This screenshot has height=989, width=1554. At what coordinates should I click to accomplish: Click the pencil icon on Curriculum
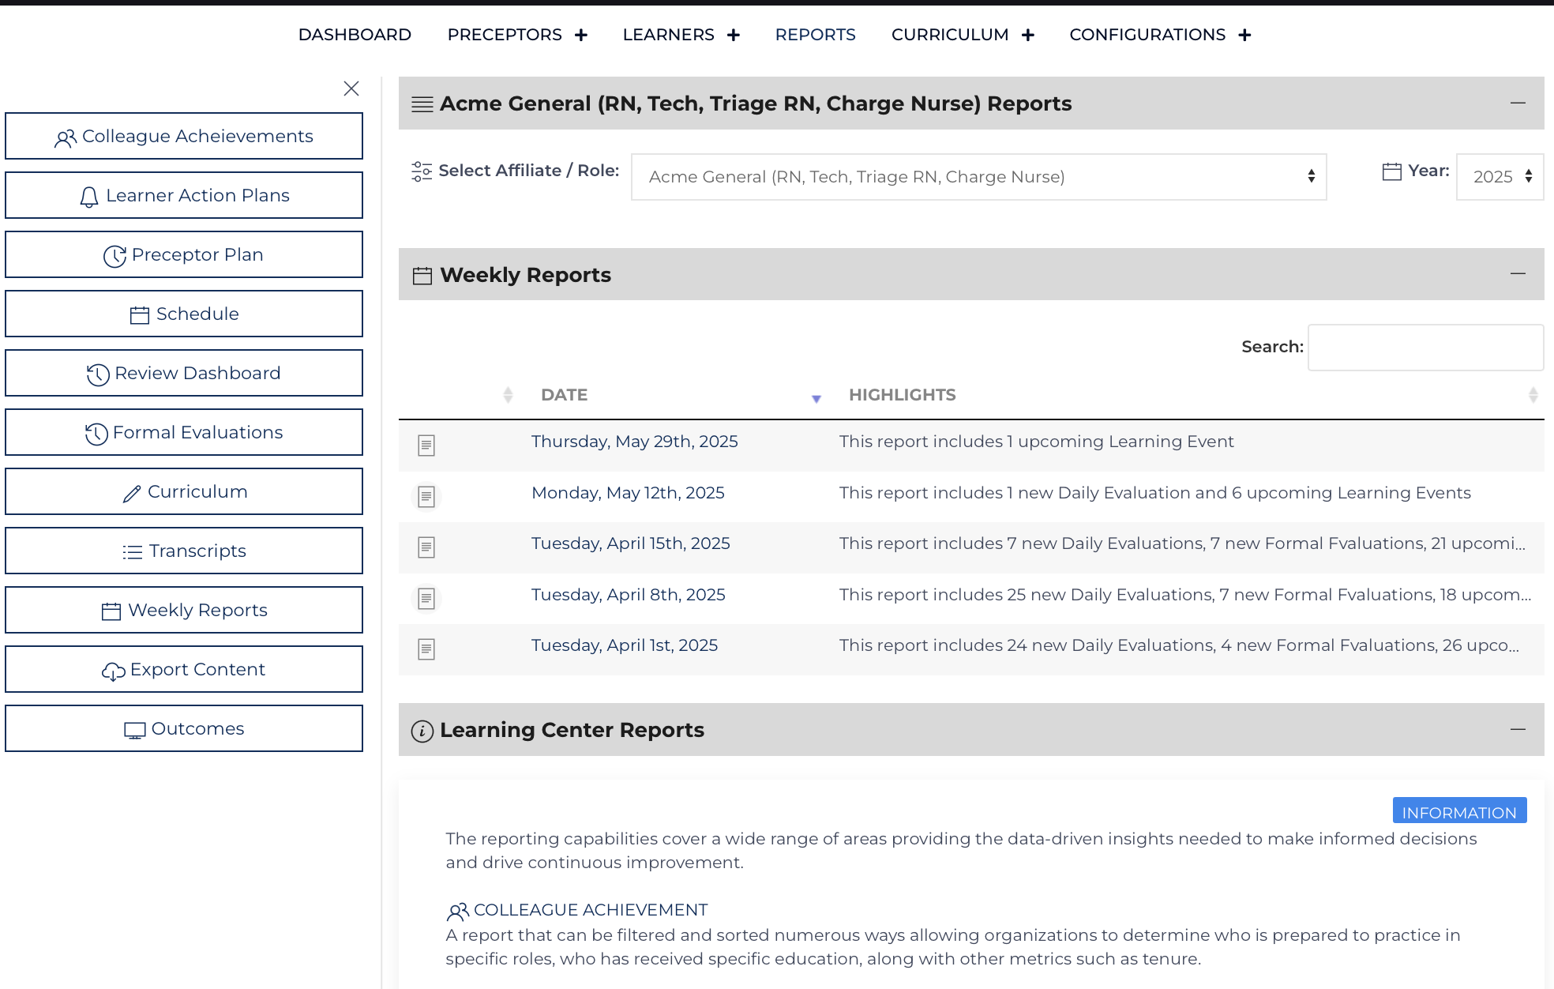tap(131, 492)
